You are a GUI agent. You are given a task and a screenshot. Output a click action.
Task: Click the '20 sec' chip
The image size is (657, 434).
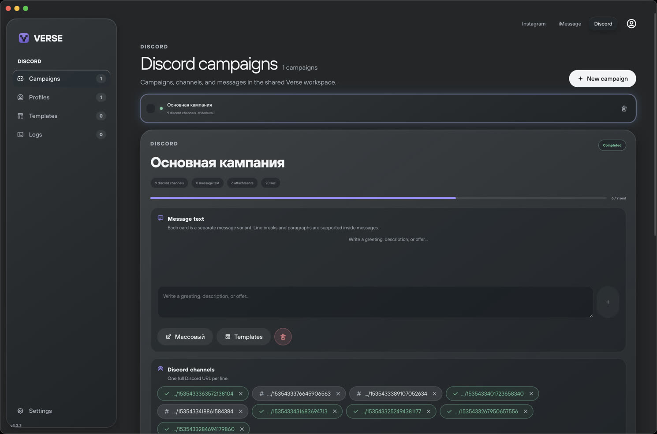pos(270,183)
